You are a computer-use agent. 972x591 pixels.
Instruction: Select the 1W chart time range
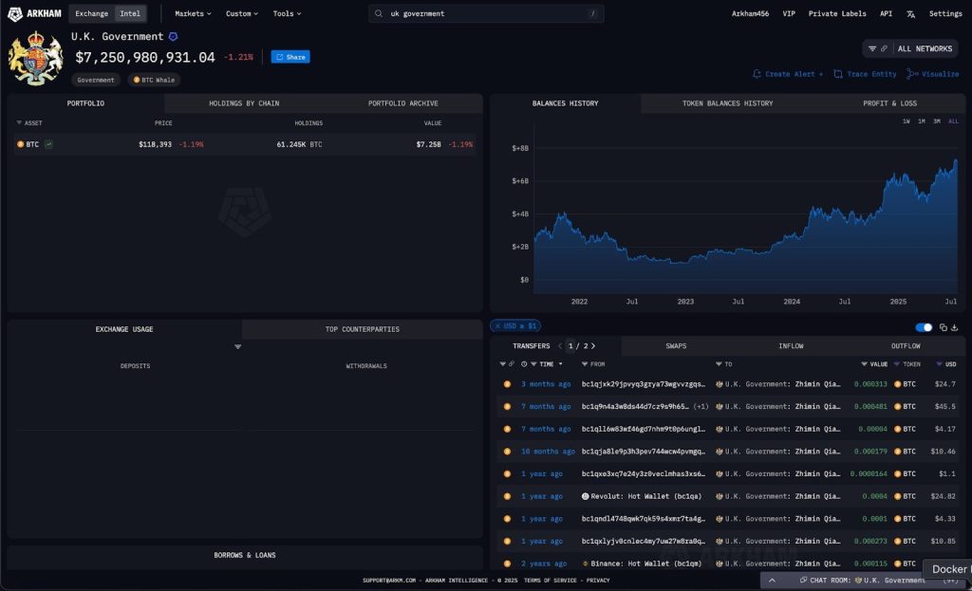point(906,121)
